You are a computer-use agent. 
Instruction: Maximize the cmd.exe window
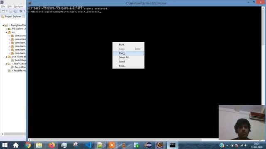pos(254,2)
